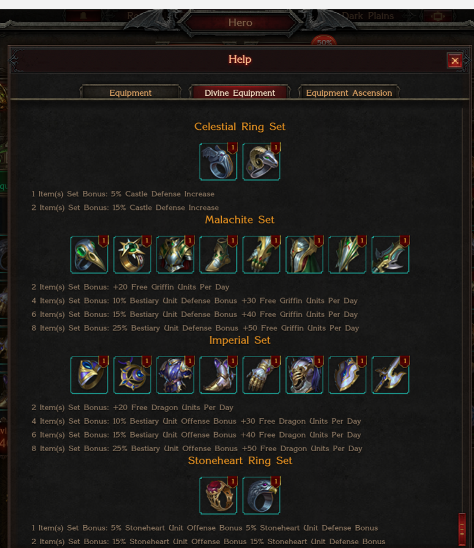Select the Stoneheart ruby gold ring
The width and height of the screenshot is (474, 548).
click(218, 495)
